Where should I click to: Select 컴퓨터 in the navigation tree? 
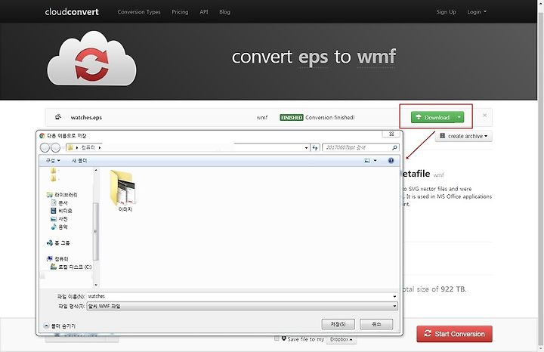(57, 258)
